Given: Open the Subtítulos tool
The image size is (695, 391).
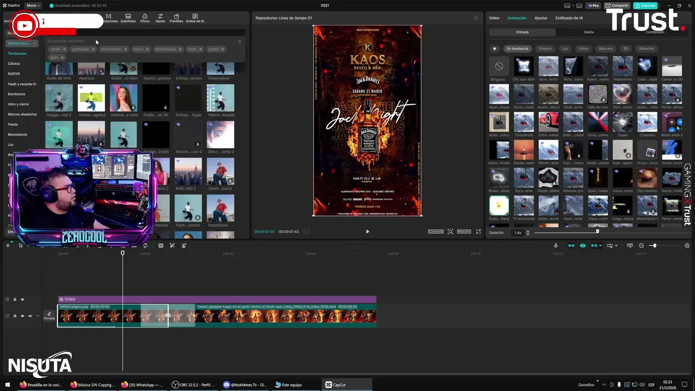Looking at the screenshot, I should tap(128, 18).
